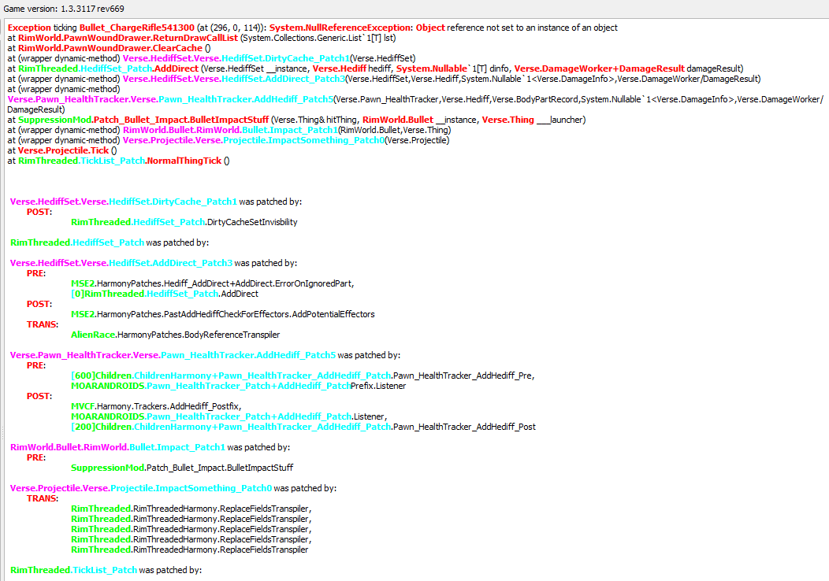Click 'TRANS:' label under AddDirect_Patch3
Viewport: 829px width, 581px height.
tap(43, 324)
